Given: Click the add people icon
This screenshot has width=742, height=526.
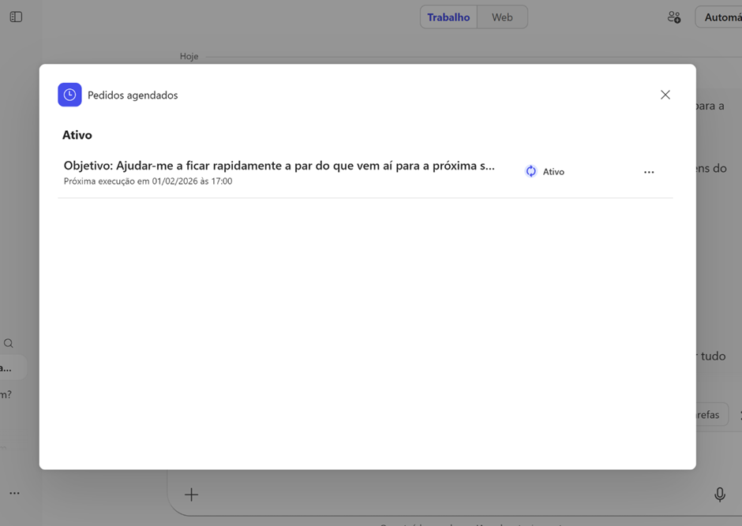Looking at the screenshot, I should [x=673, y=17].
